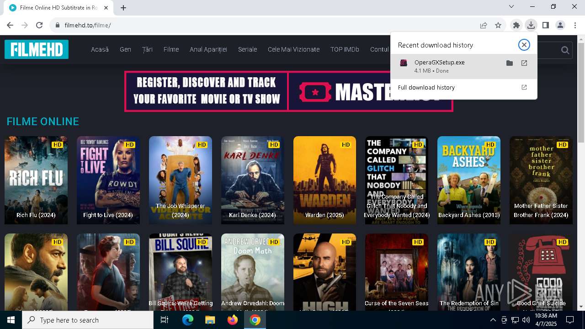Open the Karl Denke (2024) poster
Viewport: 585px width, 329px height.
tap(253, 180)
